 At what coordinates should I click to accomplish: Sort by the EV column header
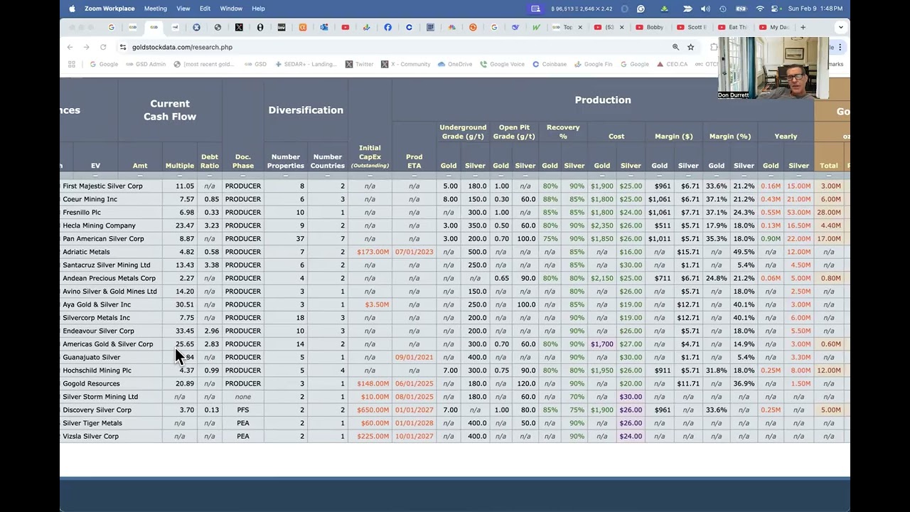(95, 166)
